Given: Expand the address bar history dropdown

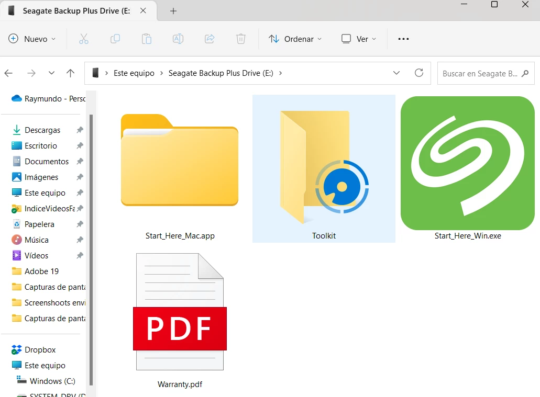Looking at the screenshot, I should 396,73.
